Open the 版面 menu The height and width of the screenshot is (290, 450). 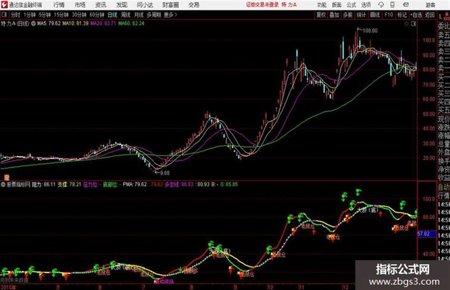pyautogui.click(x=336, y=5)
